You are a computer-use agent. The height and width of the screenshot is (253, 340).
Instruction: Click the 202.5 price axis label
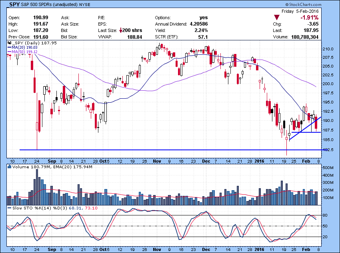[328, 75]
